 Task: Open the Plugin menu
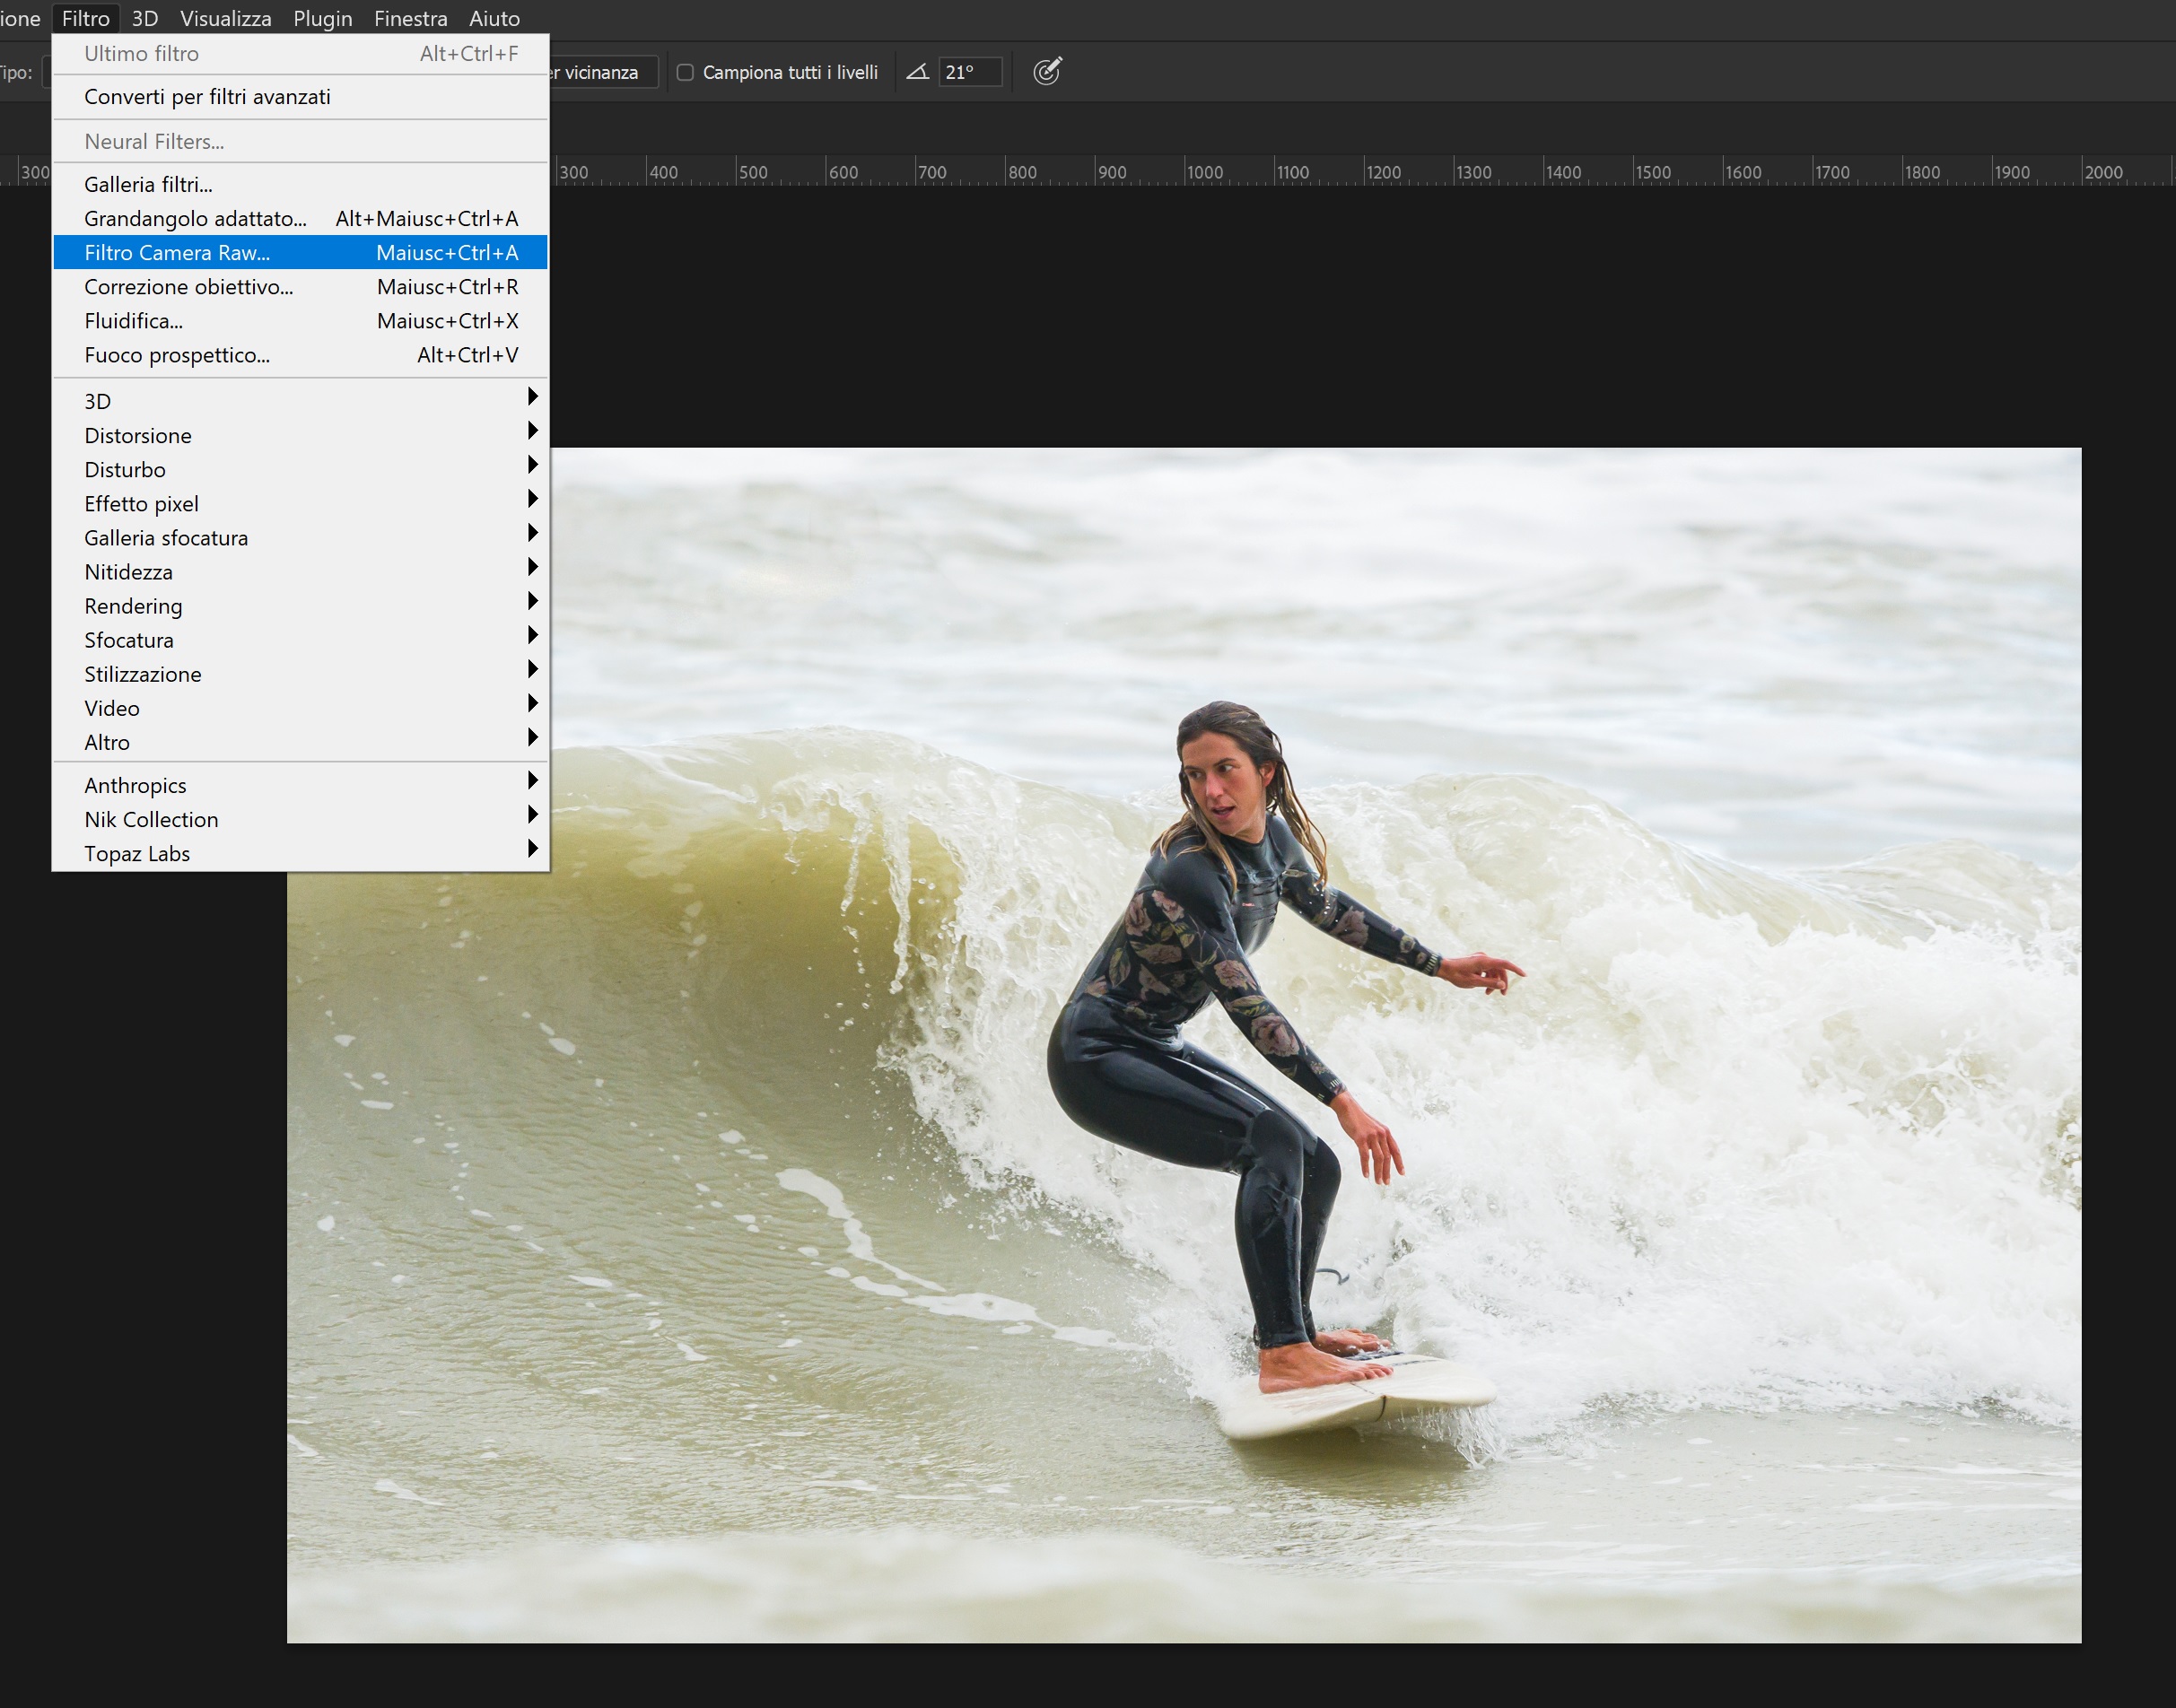point(322,18)
